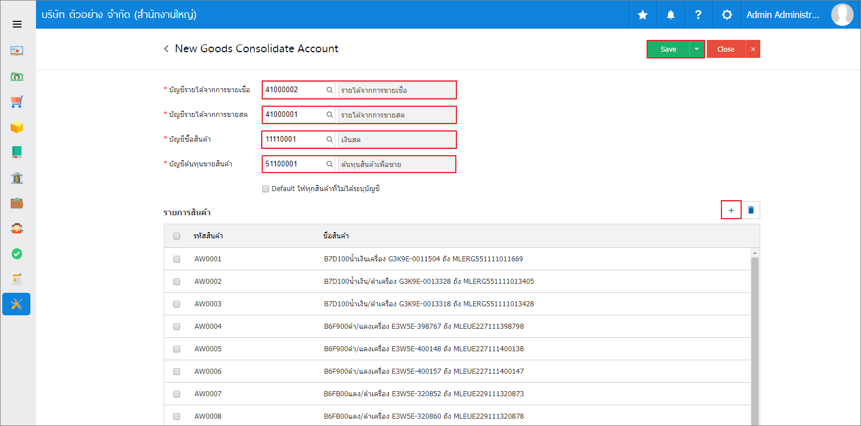Open the dashboard monitor icon in sidebar
Image resolution: width=861 pixels, height=426 pixels.
(16, 51)
